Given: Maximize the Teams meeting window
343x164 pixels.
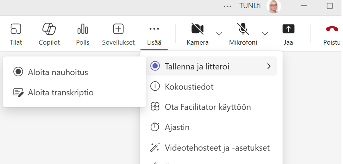Looking at the screenshot, I should [x=330, y=6].
